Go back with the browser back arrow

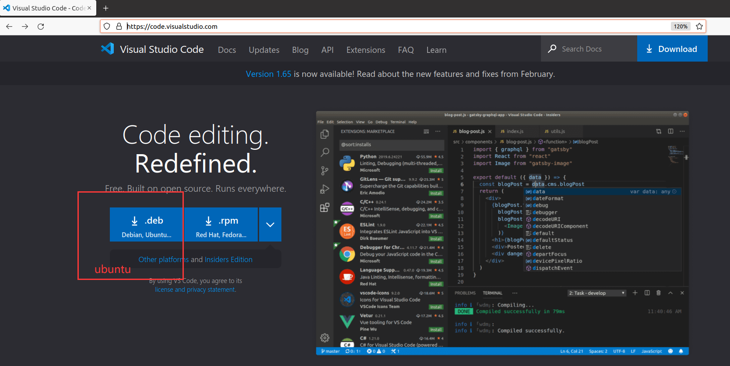click(x=9, y=27)
